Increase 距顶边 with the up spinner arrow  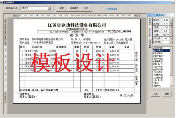[x=171, y=23]
